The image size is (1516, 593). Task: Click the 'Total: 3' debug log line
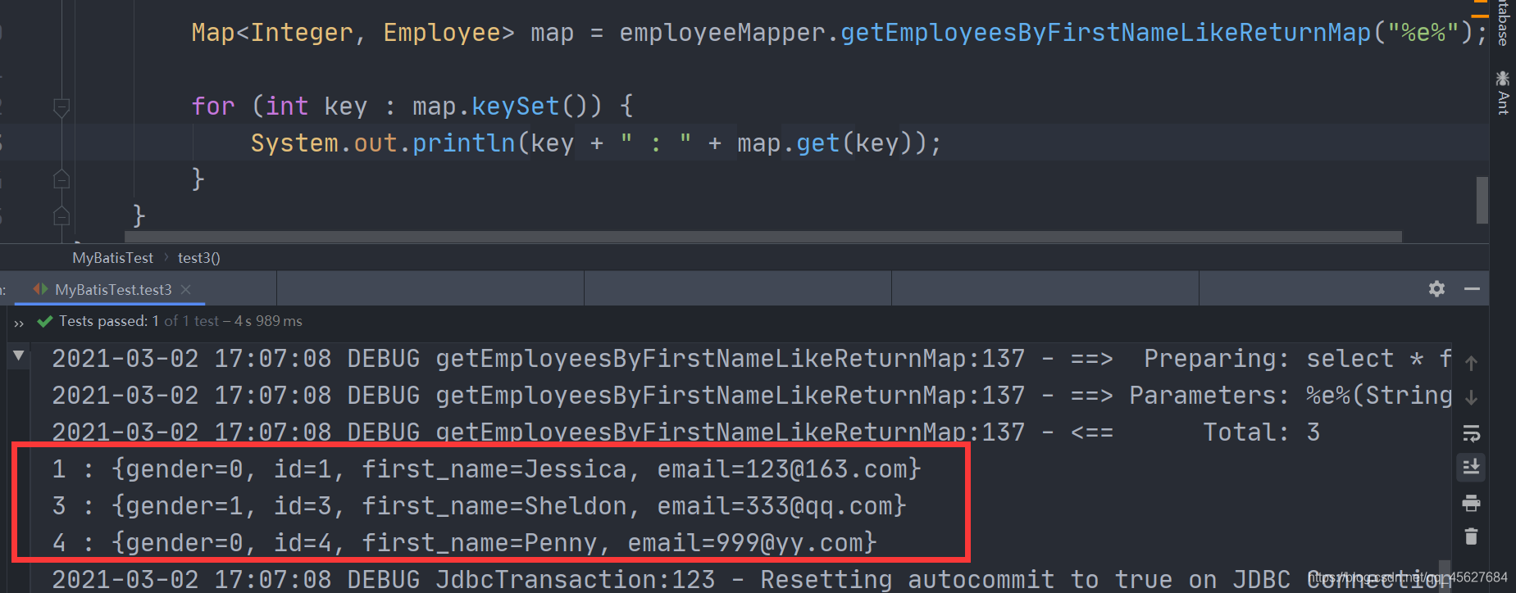pos(686,432)
